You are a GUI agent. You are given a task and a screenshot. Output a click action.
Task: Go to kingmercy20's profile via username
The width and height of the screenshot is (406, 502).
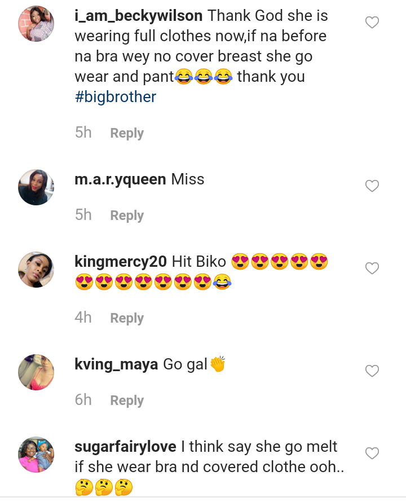point(121,262)
